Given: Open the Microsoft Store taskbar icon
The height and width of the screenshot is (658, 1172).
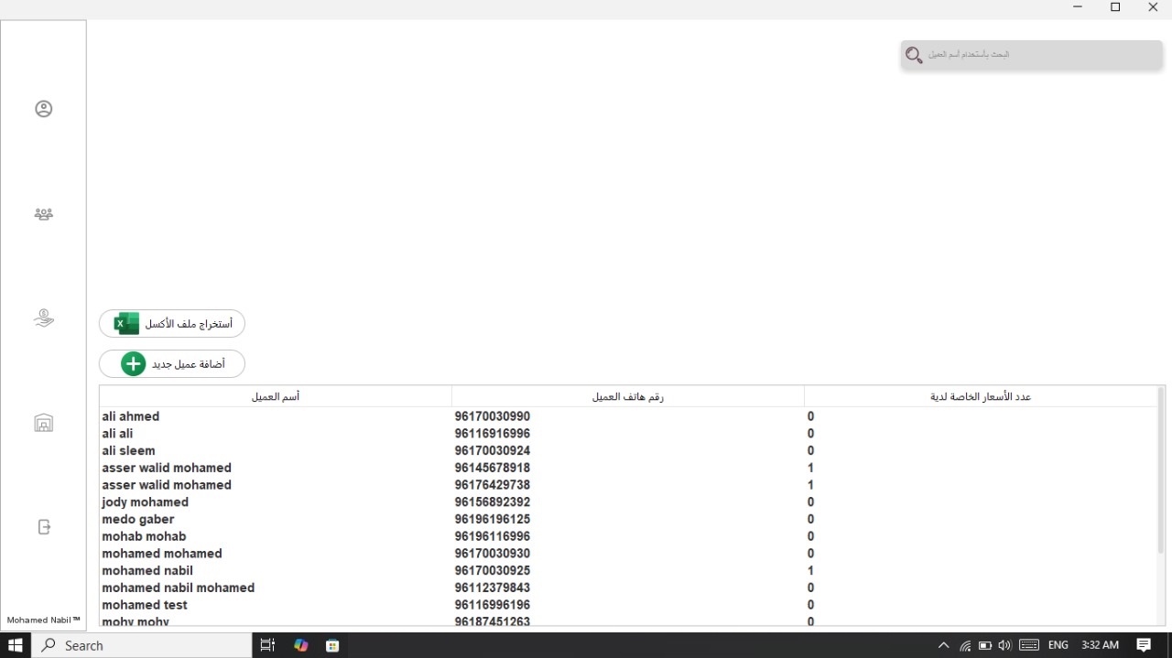Looking at the screenshot, I should (x=332, y=645).
